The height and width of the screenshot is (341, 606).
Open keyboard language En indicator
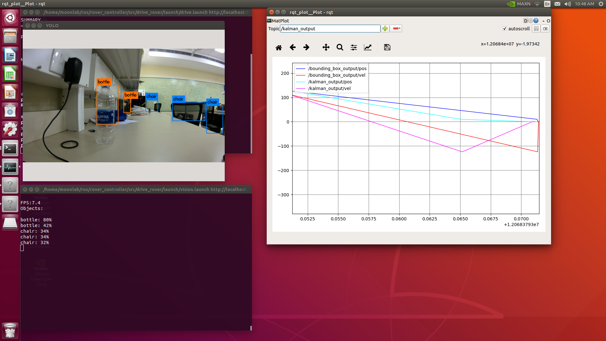547,4
